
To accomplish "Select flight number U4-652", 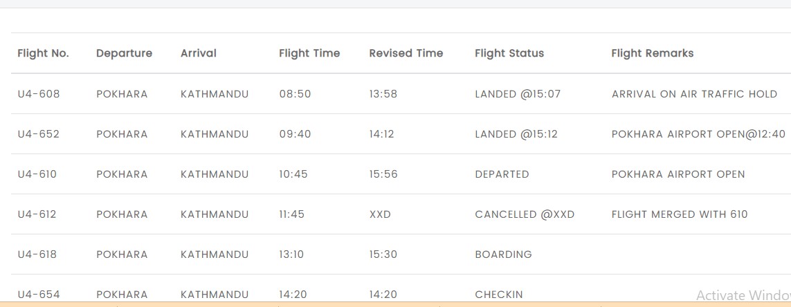I will (x=38, y=134).
